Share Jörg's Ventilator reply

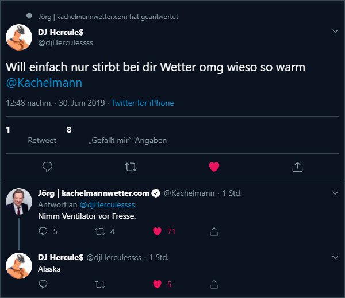(x=214, y=231)
